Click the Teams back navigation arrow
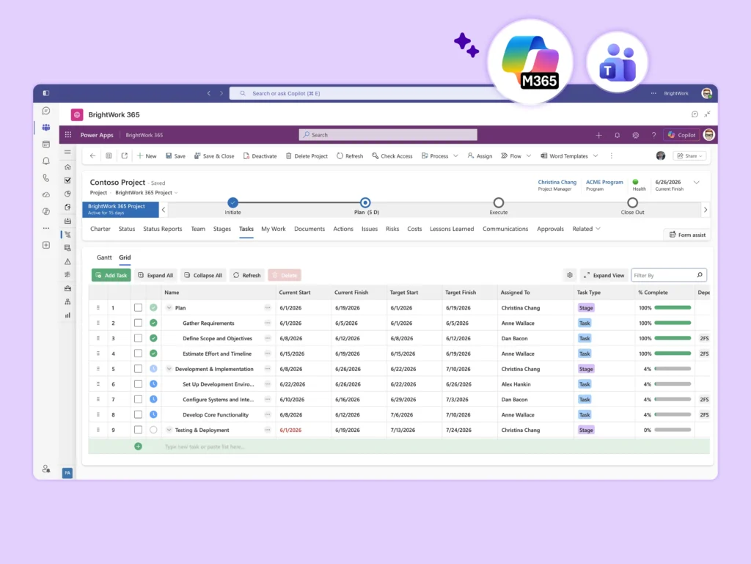 209,93
